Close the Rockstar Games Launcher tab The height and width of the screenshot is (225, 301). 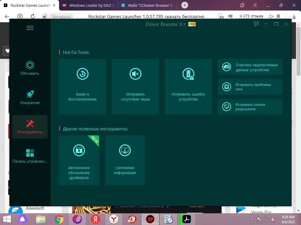tap(54, 5)
